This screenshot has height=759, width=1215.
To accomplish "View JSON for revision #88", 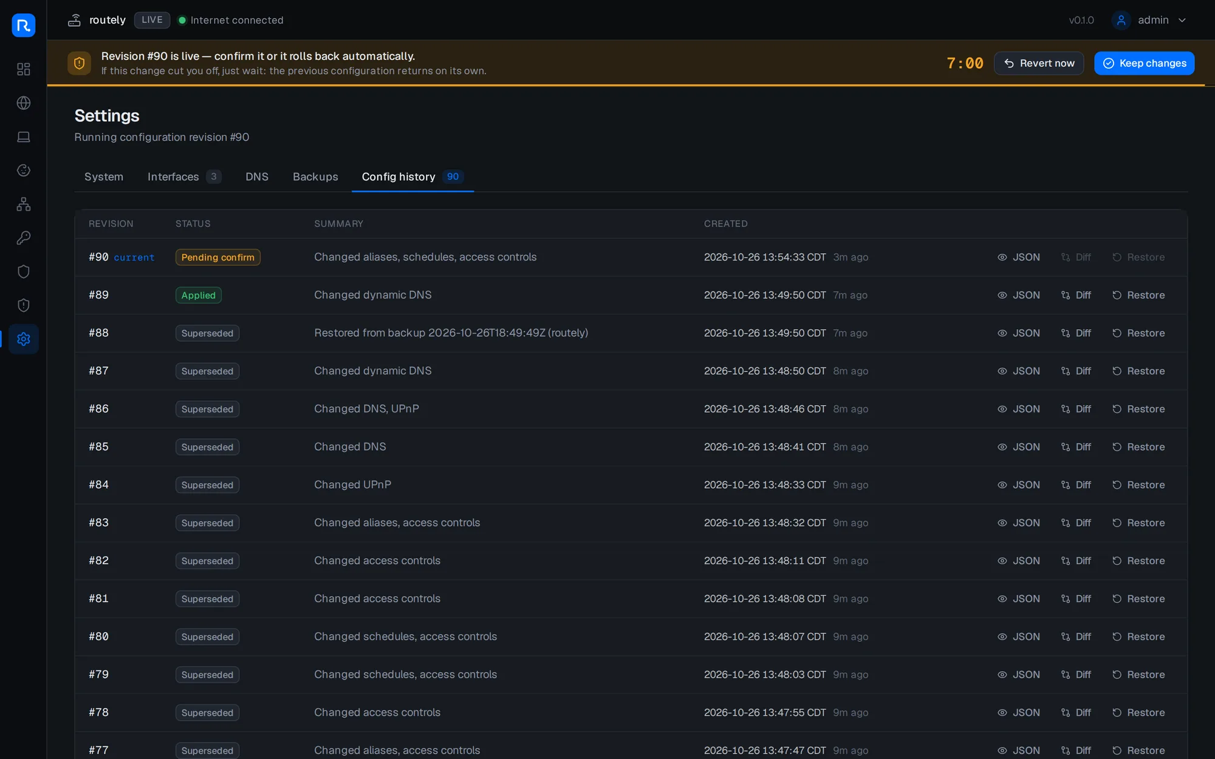I will pos(1019,333).
